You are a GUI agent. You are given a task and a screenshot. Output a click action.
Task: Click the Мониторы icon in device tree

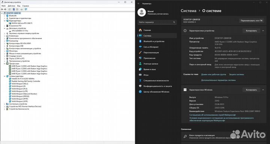click(x=7, y=51)
